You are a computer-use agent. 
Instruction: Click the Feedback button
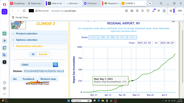point(29,79)
